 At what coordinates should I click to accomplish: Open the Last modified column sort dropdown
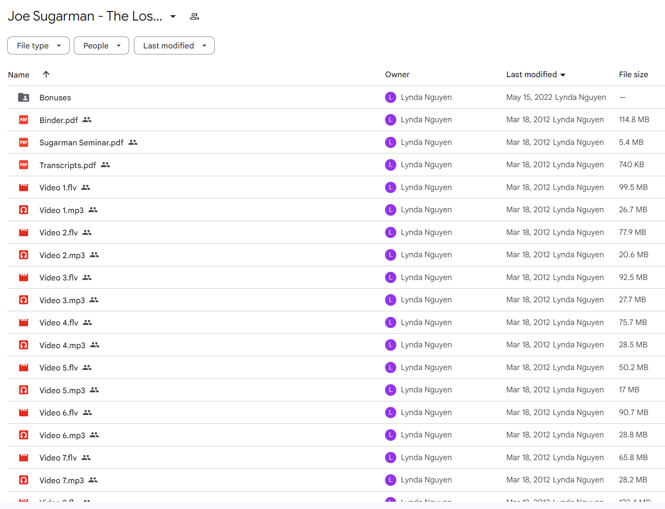coord(563,75)
